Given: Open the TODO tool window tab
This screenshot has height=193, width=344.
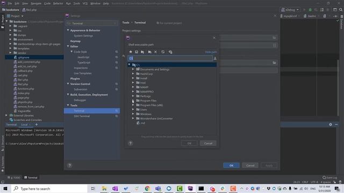Looking at the screenshot, I should [14, 177].
